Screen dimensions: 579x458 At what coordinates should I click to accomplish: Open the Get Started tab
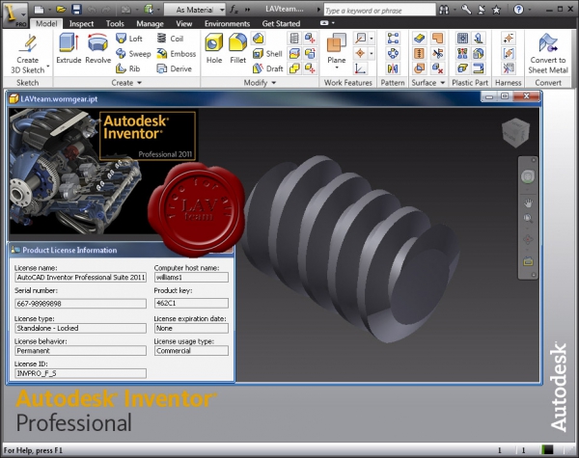pos(281,23)
